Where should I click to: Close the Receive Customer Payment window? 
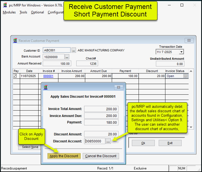(189, 40)
